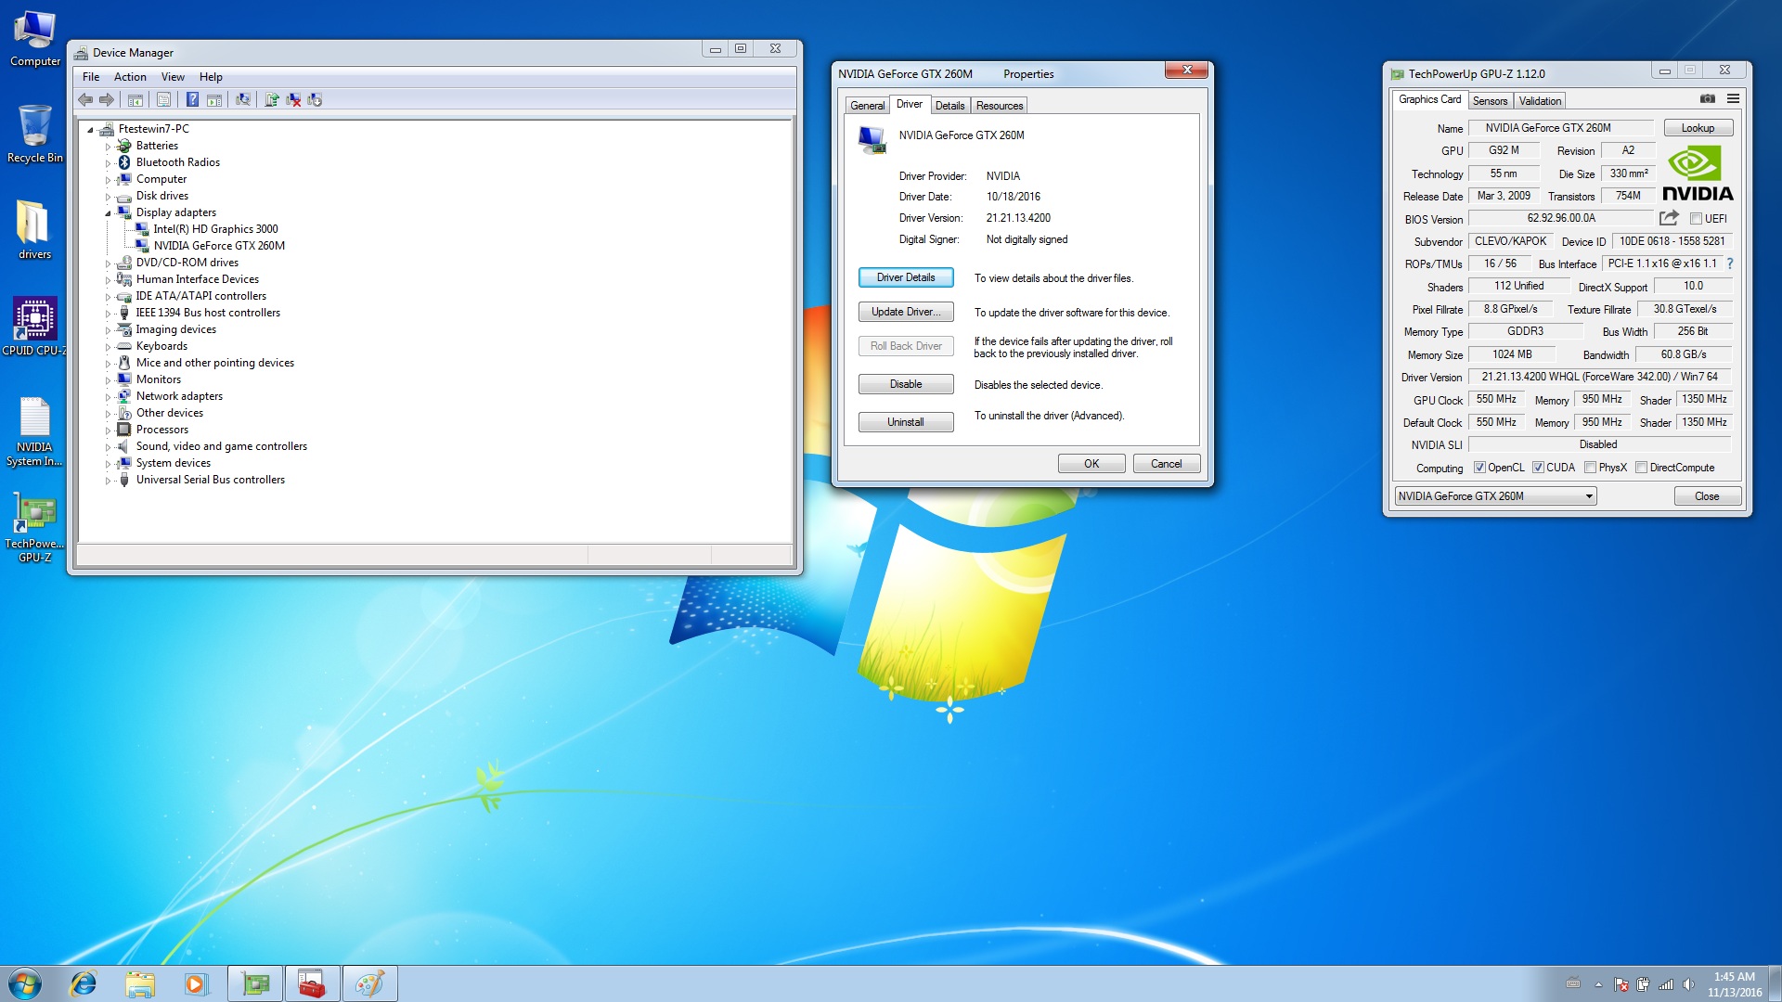Click the NVIDIA logo in GPU-Z
Viewport: 1782px width, 1002px height.
pos(1698,173)
